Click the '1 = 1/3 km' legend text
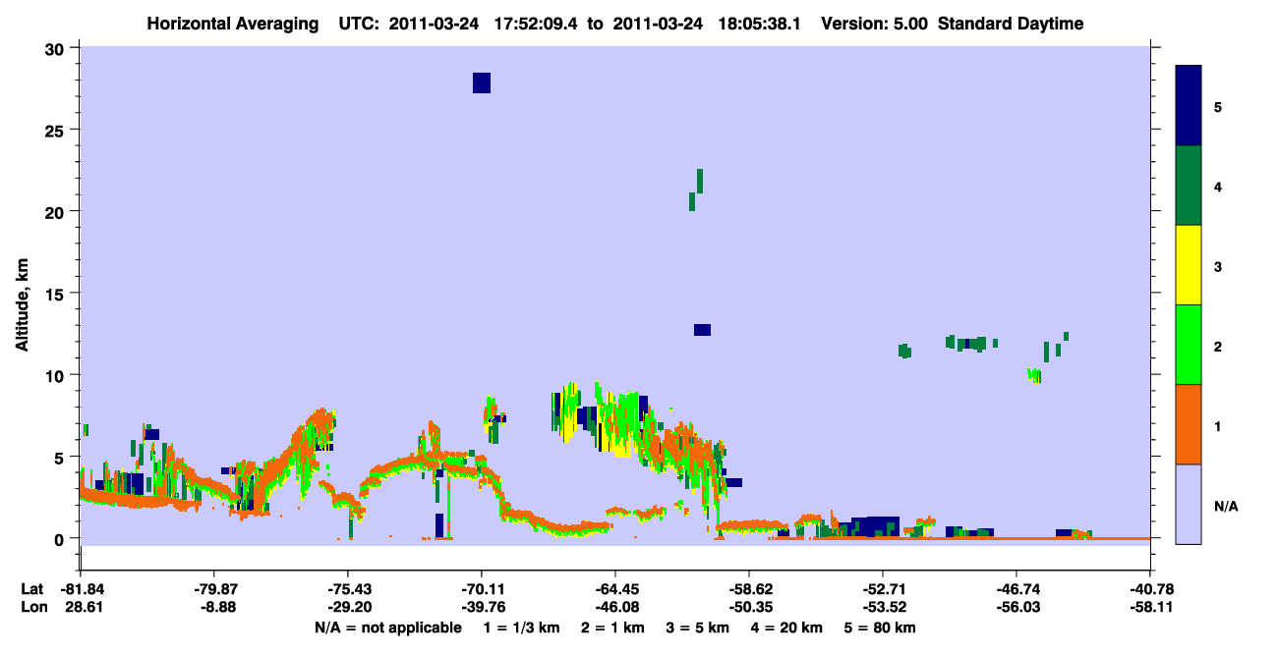Viewport: 1278px width, 655px height. pos(523,628)
